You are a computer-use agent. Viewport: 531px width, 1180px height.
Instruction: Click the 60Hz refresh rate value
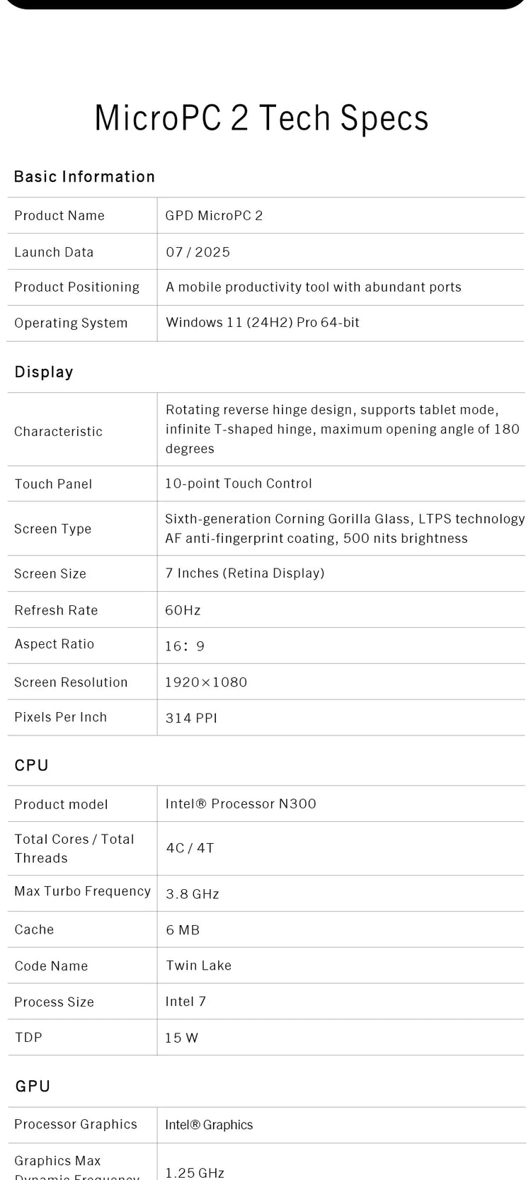click(183, 610)
